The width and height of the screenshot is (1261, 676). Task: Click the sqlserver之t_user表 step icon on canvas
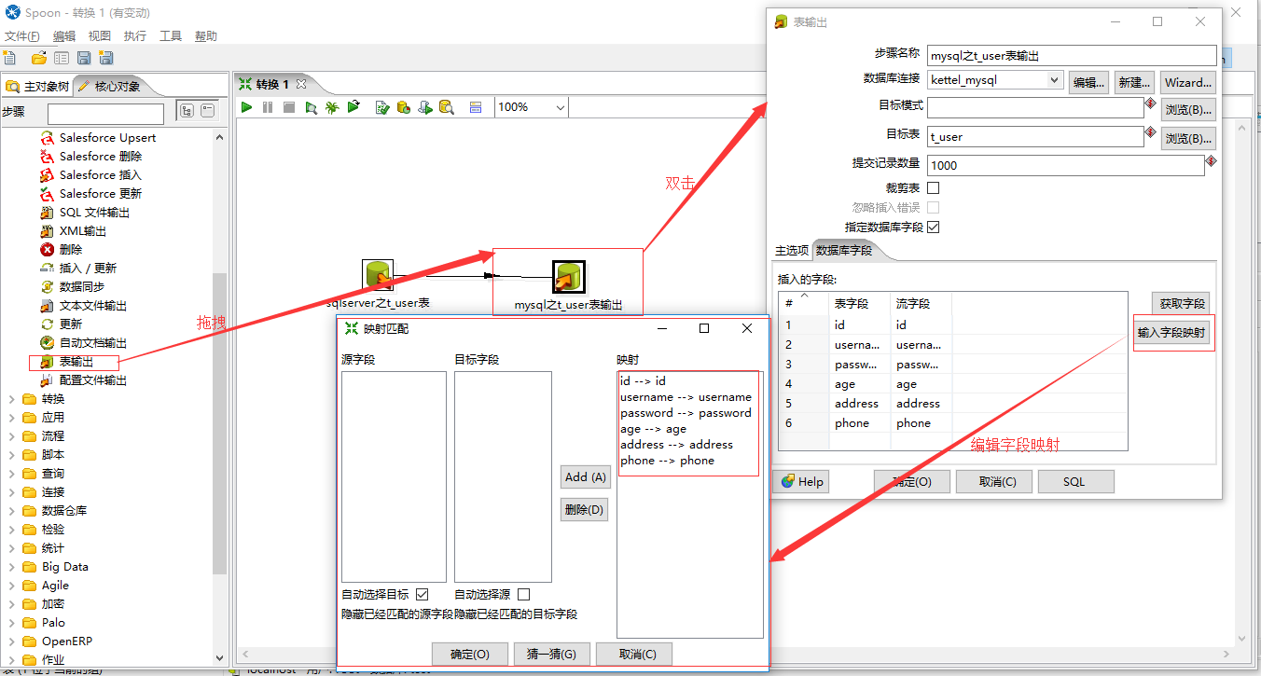tap(378, 276)
